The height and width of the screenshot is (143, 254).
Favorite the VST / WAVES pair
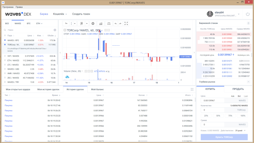point(5,56)
